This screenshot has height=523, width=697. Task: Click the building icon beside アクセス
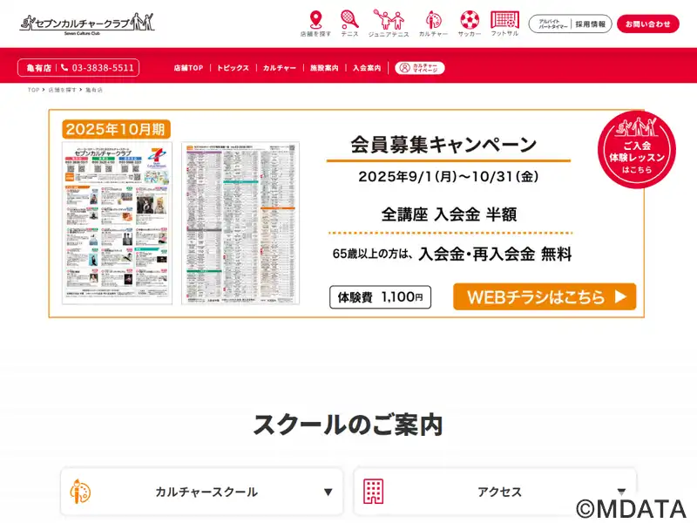coord(374,492)
